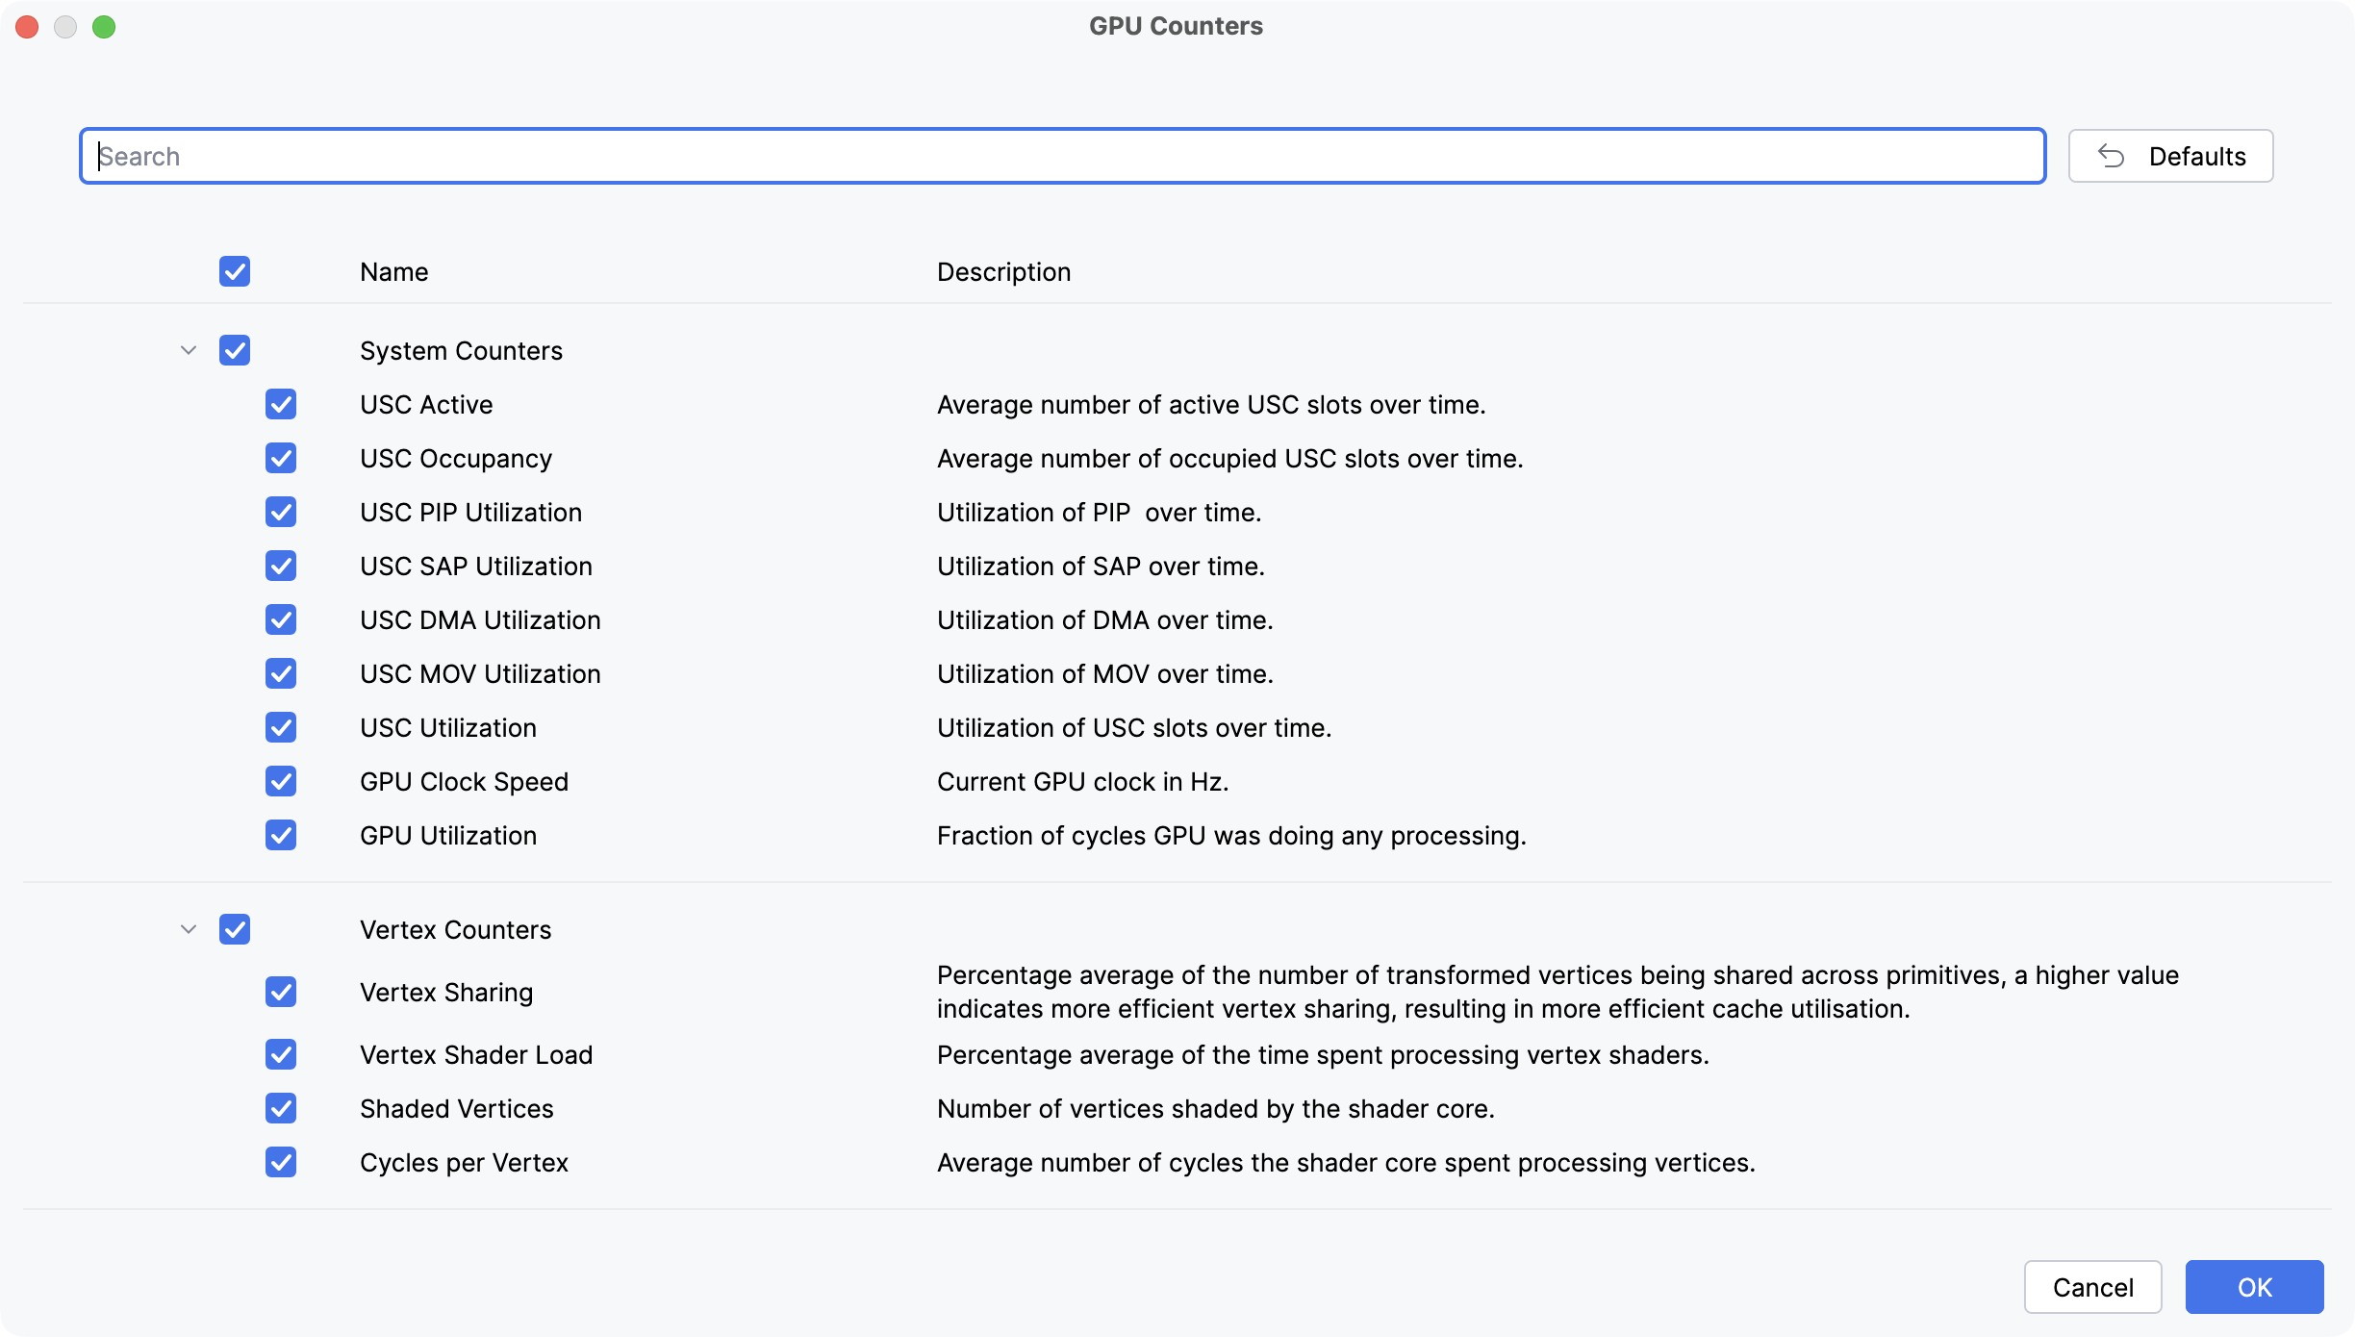Select the Cycles per Vertex name
Image resolution: width=2355 pixels, height=1337 pixels.
point(464,1163)
